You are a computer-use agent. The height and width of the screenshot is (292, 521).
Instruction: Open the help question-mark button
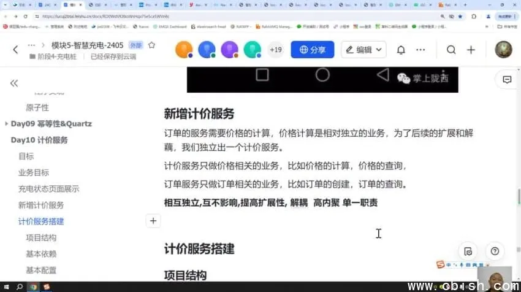point(495,251)
